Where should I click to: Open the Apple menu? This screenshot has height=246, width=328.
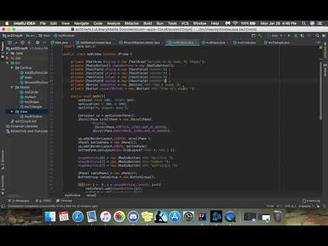[x=7, y=23]
